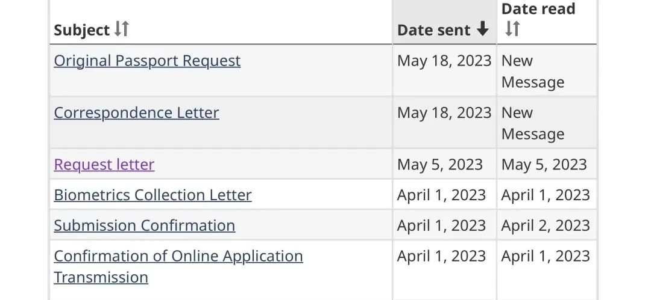Open the Submission Confirmation message
Screen dimensions: 651x300
click(x=144, y=225)
